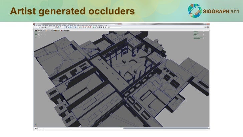Expand the menu set mode dropdown
The width and height of the screenshot is (243, 137).
point(37,27)
